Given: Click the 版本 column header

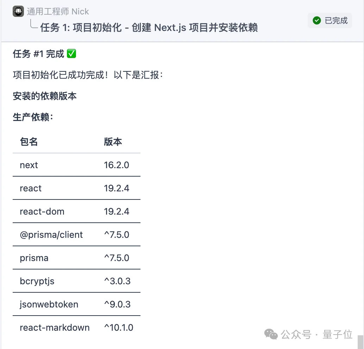Looking at the screenshot, I should [113, 142].
